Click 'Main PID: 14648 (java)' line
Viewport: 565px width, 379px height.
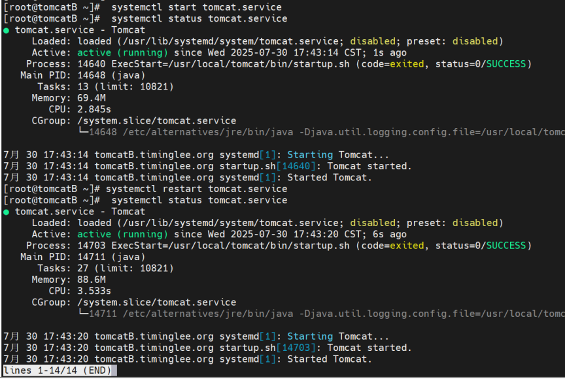[83, 75]
